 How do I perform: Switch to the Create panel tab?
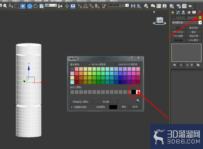tap(173, 13)
